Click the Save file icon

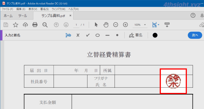[x=6, y=25]
